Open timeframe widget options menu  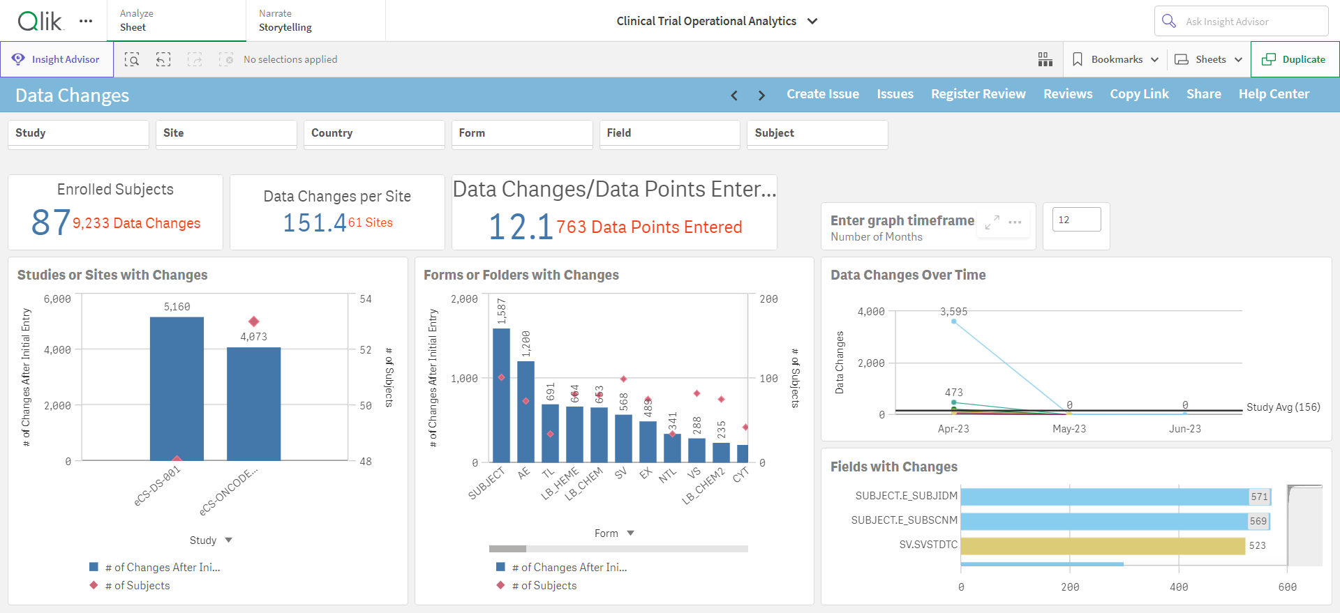(1015, 222)
